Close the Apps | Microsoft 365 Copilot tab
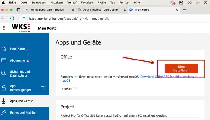Screen dimensions: 210x120 pyautogui.click(x=125, y=10)
